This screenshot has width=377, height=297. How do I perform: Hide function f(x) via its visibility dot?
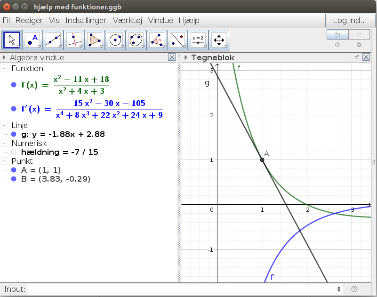coord(14,85)
